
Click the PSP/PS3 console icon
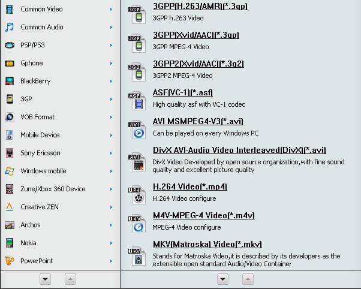point(10,45)
